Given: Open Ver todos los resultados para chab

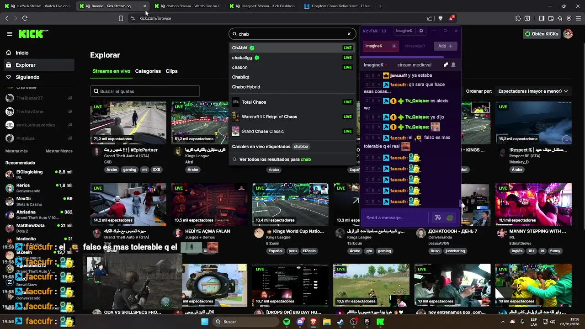Looking at the screenshot, I should click(x=292, y=159).
